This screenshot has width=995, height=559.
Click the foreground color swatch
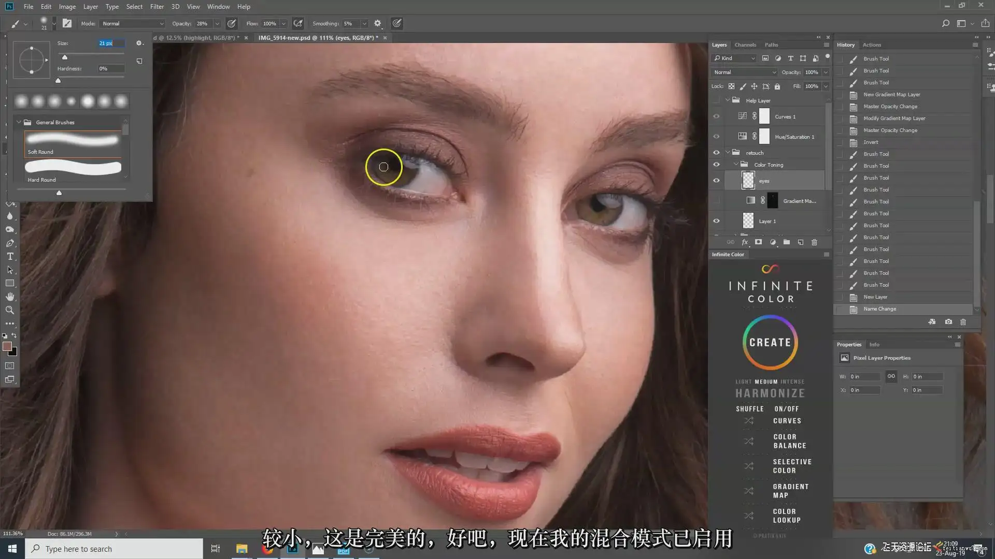pos(7,346)
